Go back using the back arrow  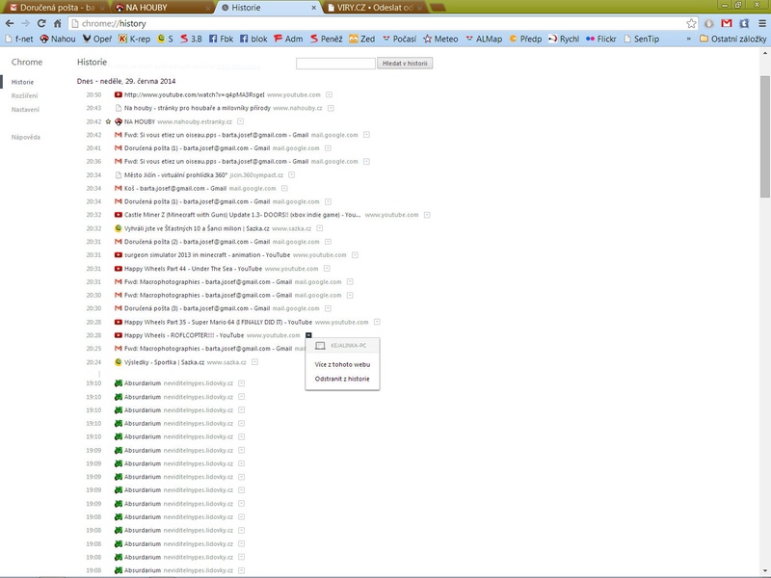point(10,22)
